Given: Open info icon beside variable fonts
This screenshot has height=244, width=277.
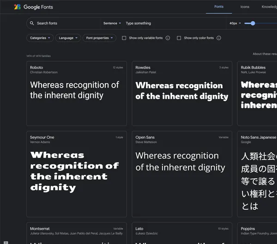Looking at the screenshot, I should pos(168,38).
